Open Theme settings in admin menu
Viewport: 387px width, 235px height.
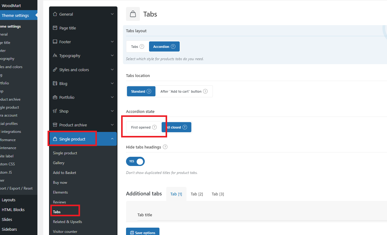pos(18,15)
